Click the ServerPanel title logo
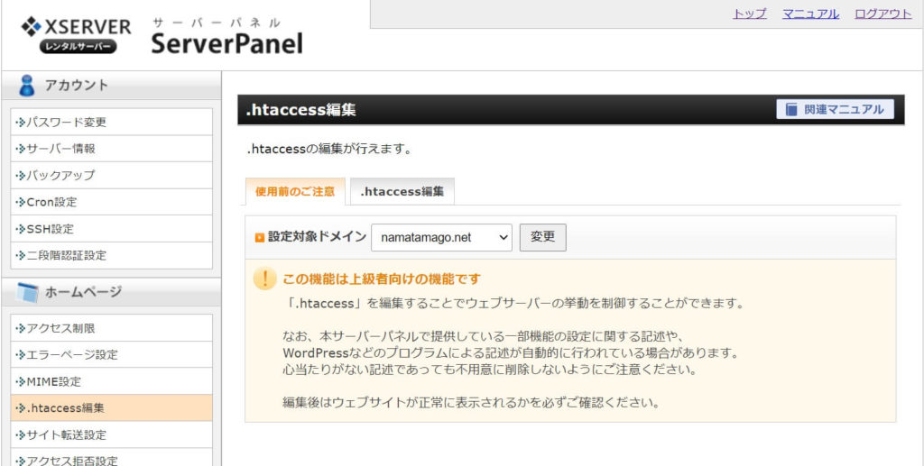Image resolution: width=924 pixels, height=466 pixels. click(x=226, y=37)
